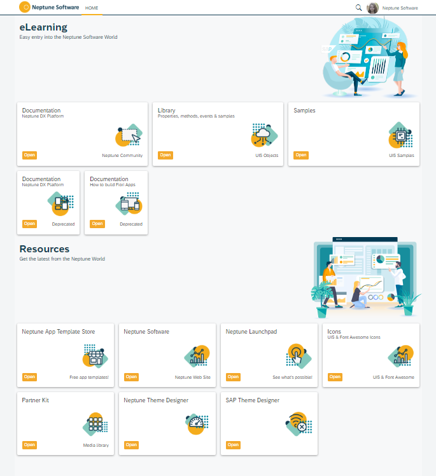Open the search magnifier icon

359,8
